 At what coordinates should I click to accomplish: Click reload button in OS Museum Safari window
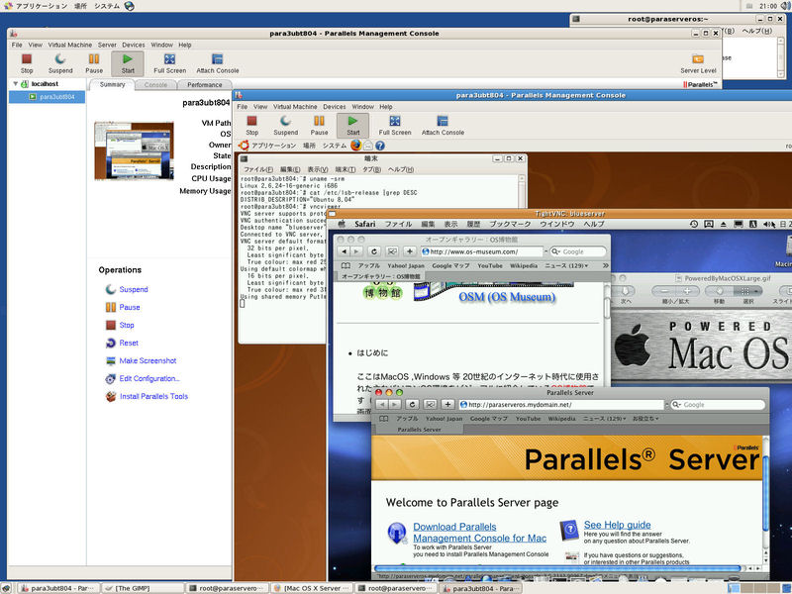coord(374,251)
